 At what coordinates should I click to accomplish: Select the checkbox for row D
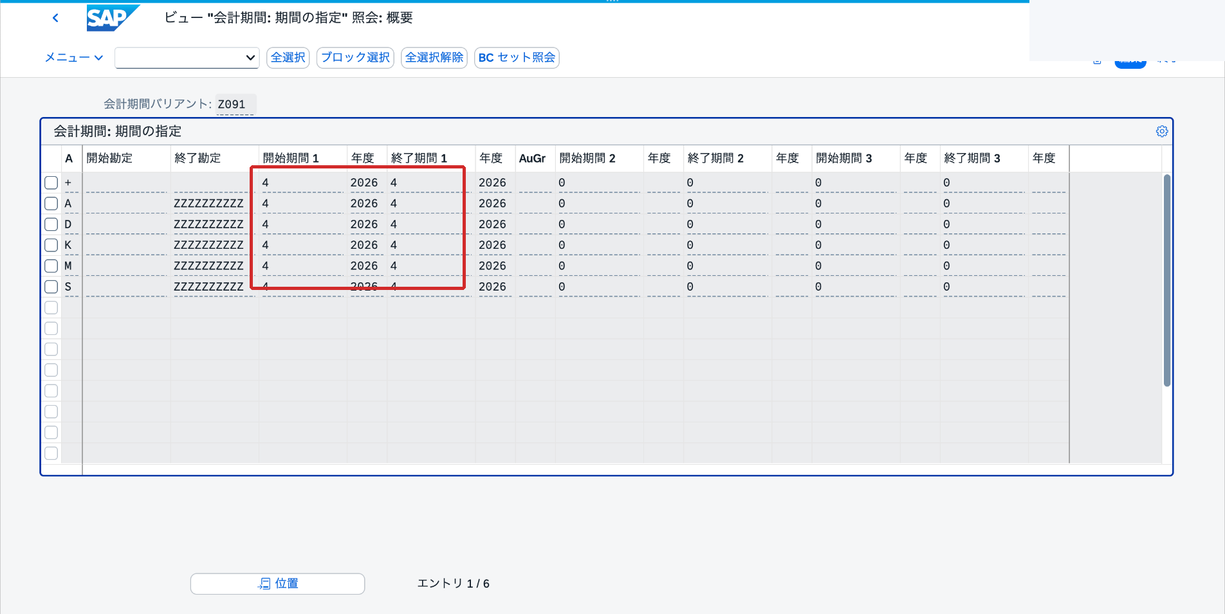click(51, 224)
